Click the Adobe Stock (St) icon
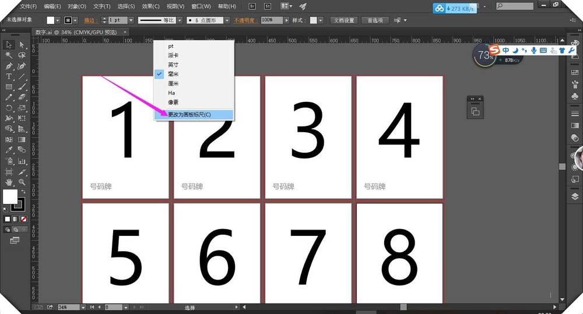The height and width of the screenshot is (314, 583). click(268, 6)
